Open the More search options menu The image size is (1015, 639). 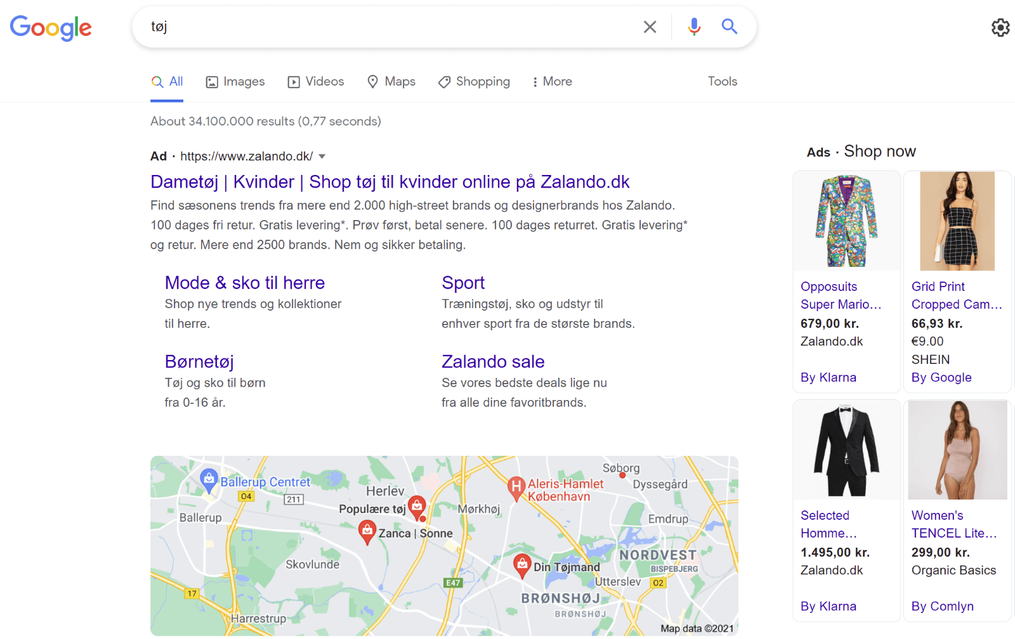pyautogui.click(x=552, y=82)
